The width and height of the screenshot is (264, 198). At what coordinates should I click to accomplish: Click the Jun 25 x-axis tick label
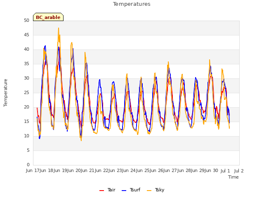[144, 171]
